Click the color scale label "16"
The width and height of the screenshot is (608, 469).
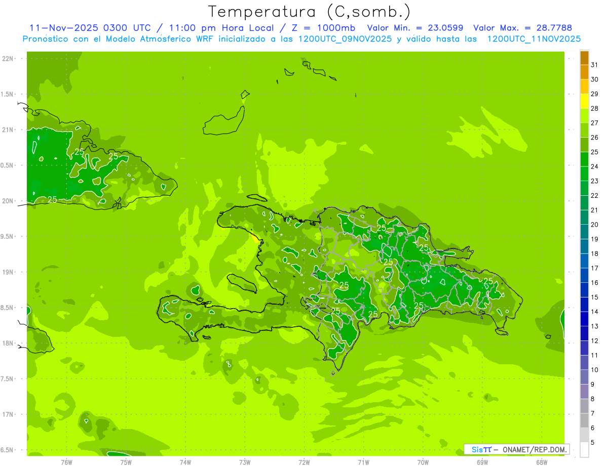point(595,283)
